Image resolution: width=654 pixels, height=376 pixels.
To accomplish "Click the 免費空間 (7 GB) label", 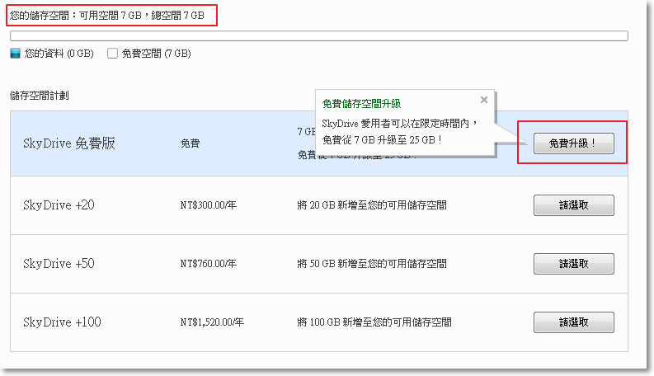I will coord(157,54).
